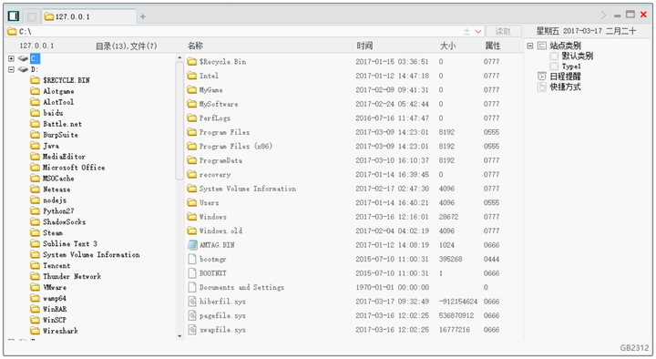Screen dimensions: 656x359
Task: Select the 默认类别 category
Action: coord(578,56)
